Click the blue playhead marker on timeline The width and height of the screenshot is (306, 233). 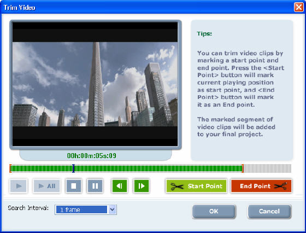tap(73, 168)
